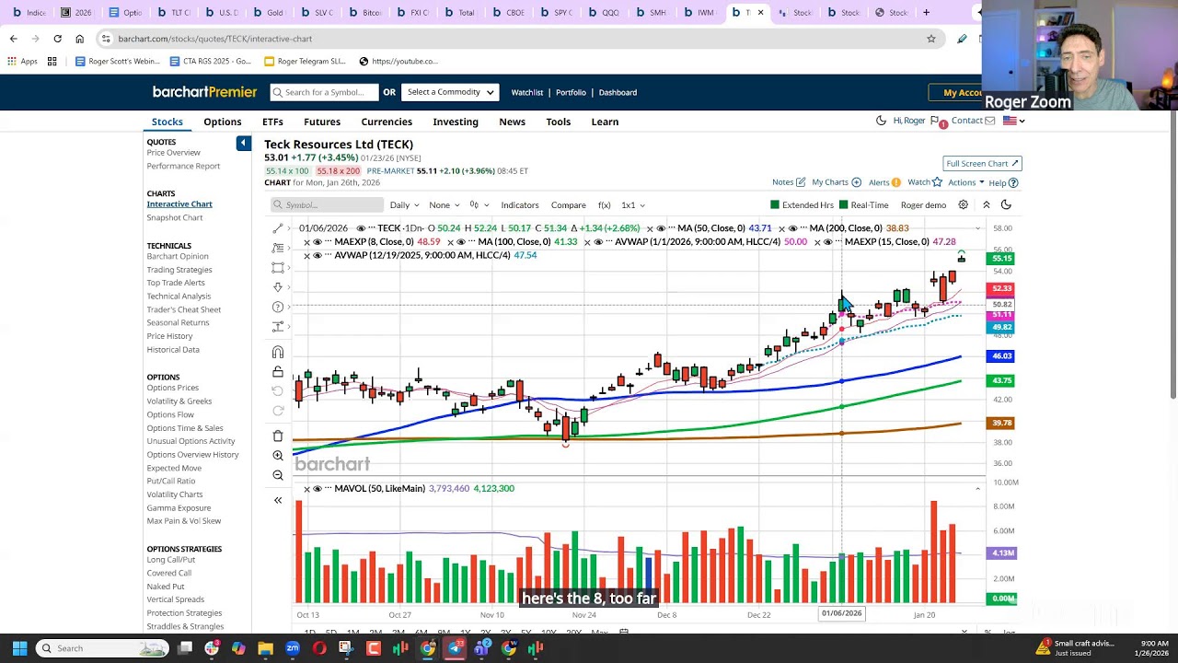Image resolution: width=1178 pixels, height=663 pixels.
Task: Collapse the left sidebar panel
Action: (x=243, y=143)
